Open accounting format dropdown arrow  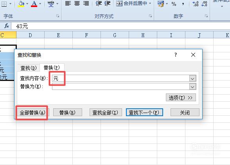(x=167, y=4)
